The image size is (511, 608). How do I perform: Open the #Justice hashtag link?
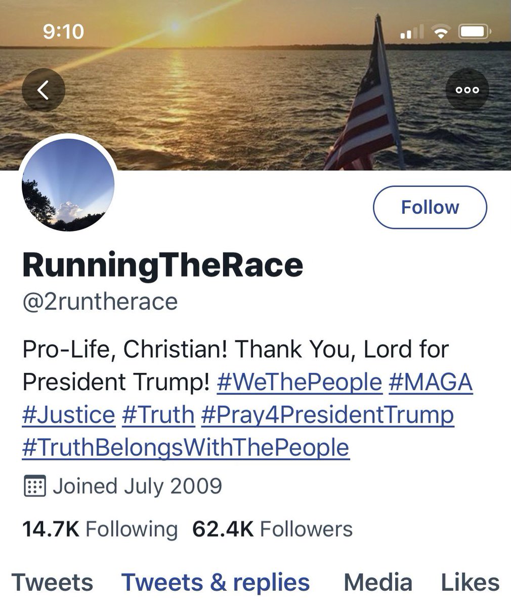pos(69,414)
